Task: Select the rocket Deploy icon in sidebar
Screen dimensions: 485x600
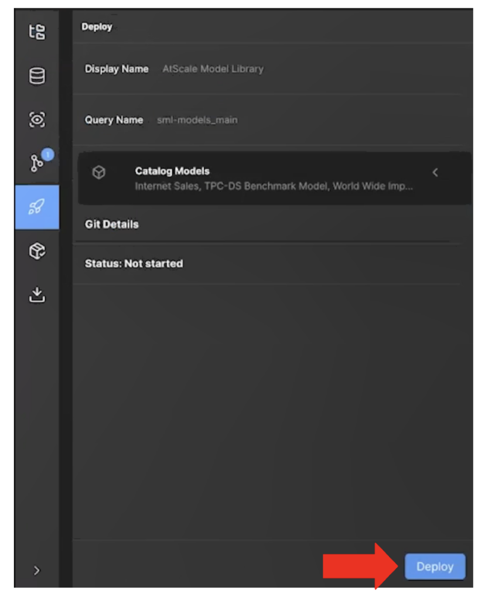Action: (x=37, y=207)
